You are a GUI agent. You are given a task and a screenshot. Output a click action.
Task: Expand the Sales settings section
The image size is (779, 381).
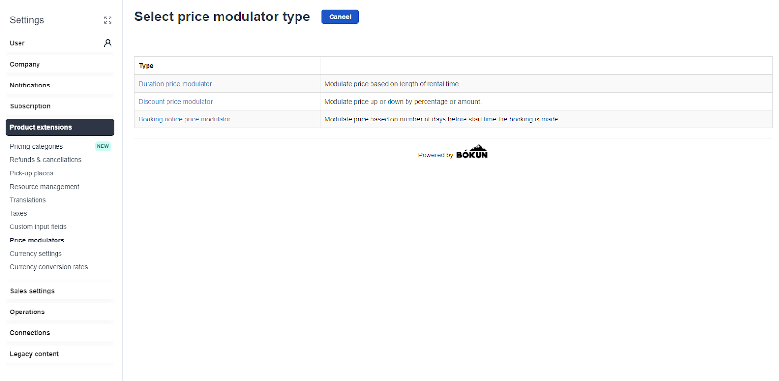pyautogui.click(x=60, y=291)
